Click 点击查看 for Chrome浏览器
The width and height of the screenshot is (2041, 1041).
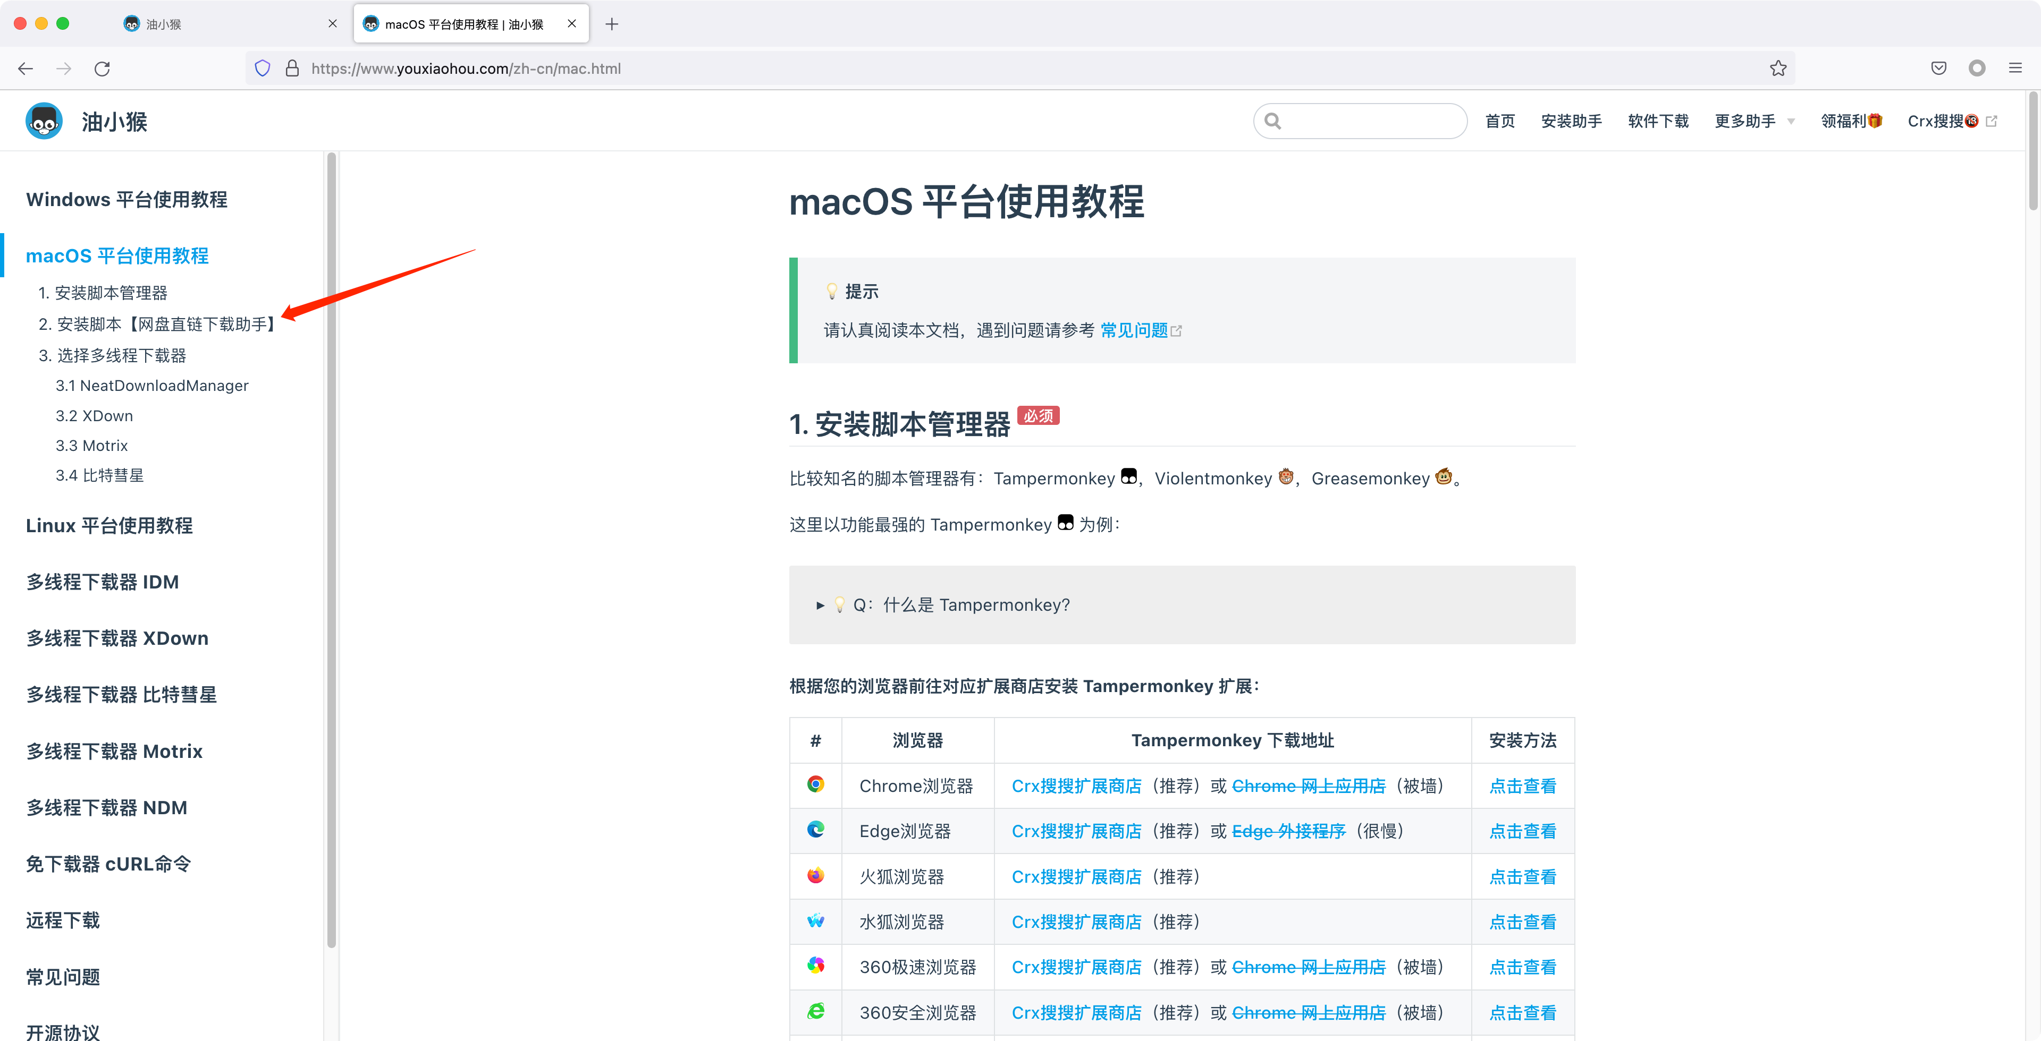pos(1522,786)
